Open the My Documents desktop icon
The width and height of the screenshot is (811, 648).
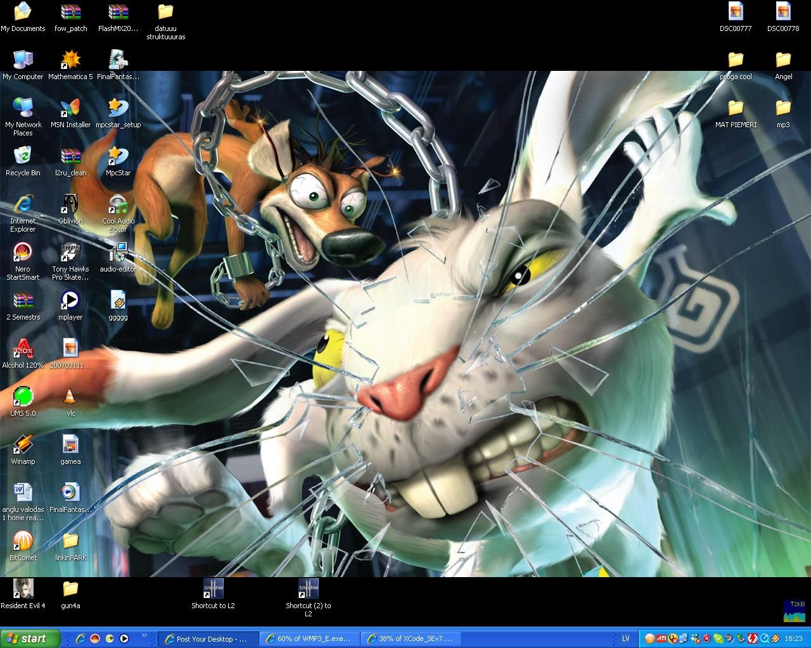(23, 17)
